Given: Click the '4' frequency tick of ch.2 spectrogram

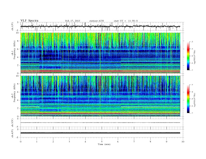Looking at the screenshot, I should [18, 100].
